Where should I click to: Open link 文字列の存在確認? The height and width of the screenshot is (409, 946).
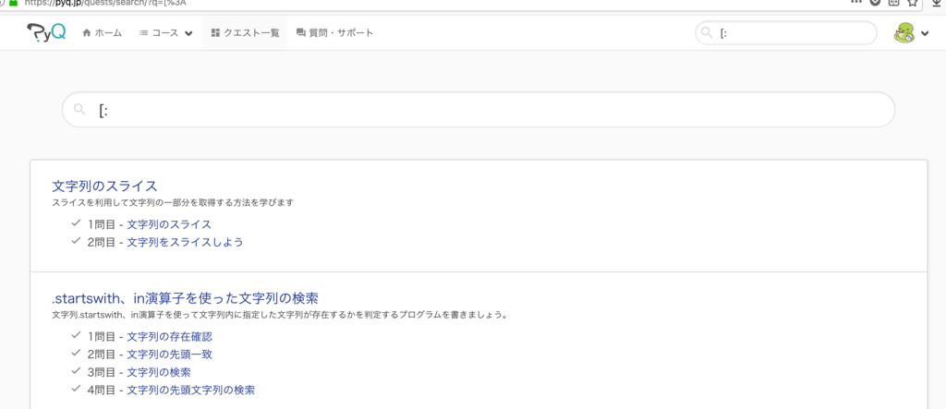170,337
